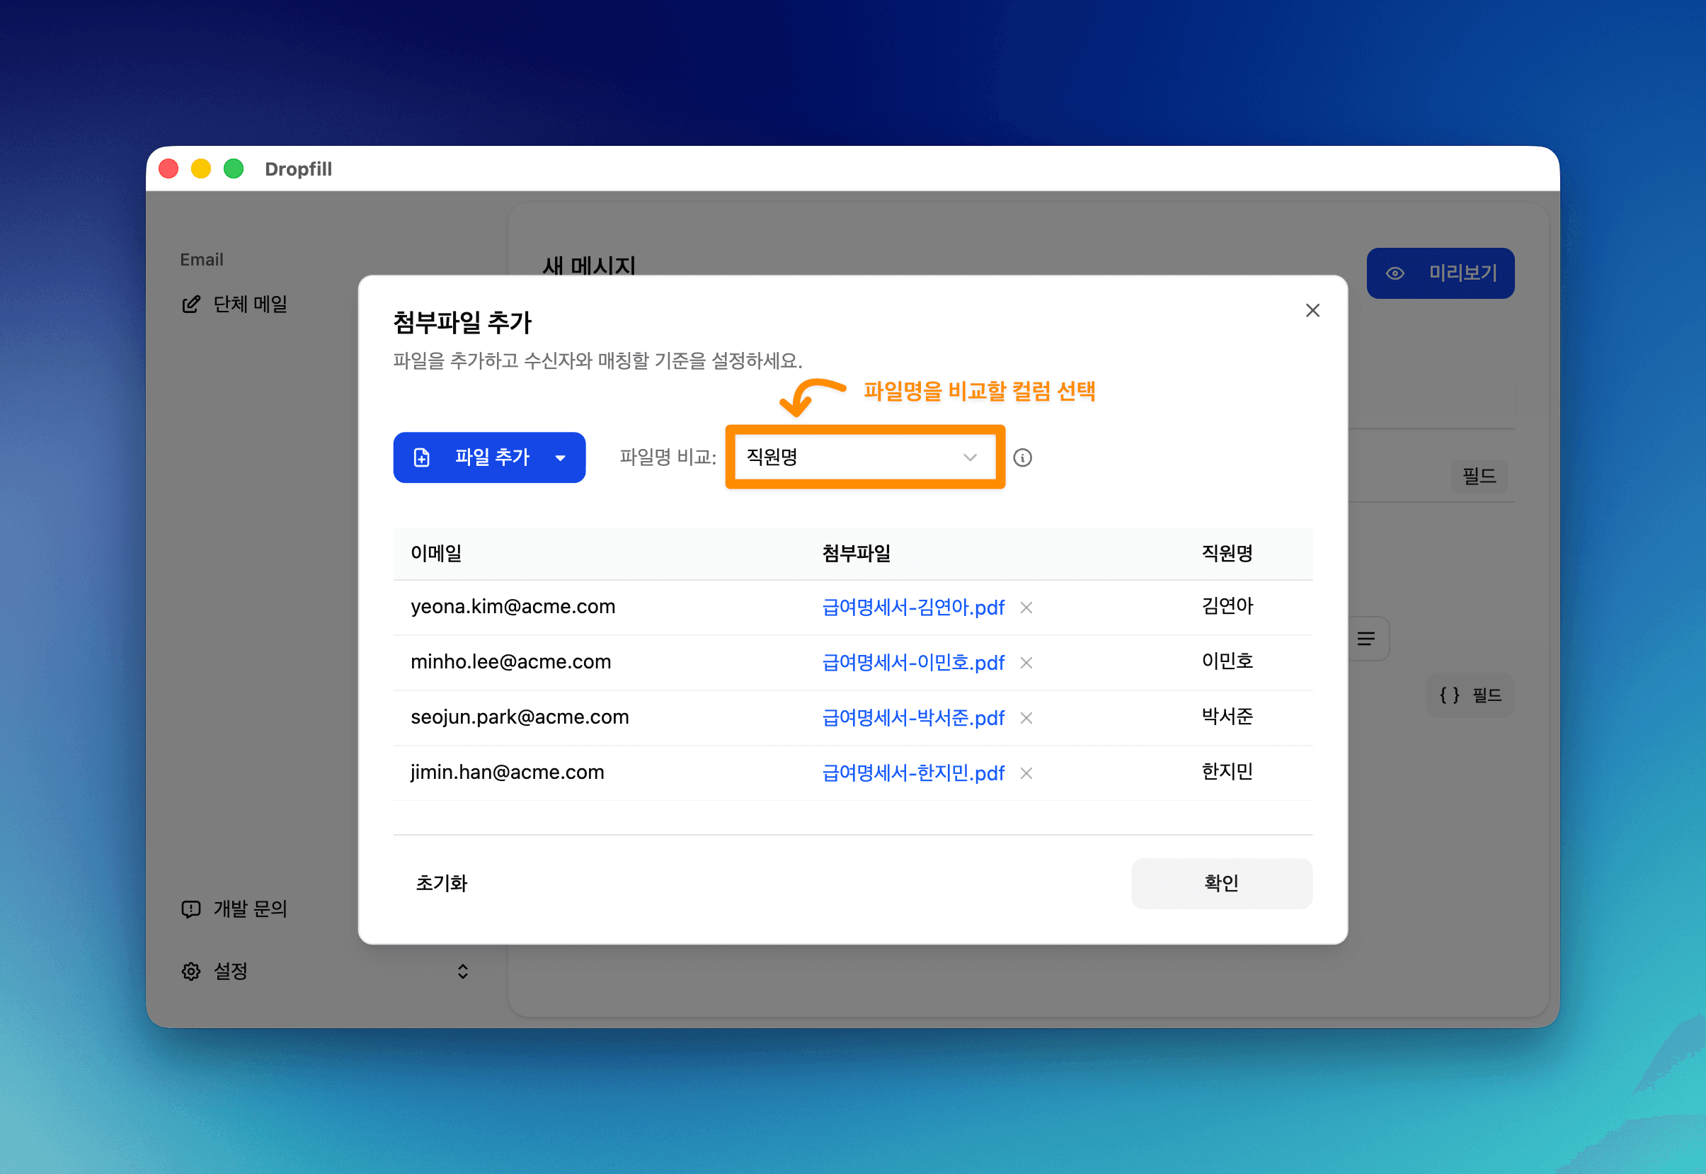The width and height of the screenshot is (1706, 1174).
Task: Select the 단체 메일 sidebar item
Action: pyautogui.click(x=250, y=304)
